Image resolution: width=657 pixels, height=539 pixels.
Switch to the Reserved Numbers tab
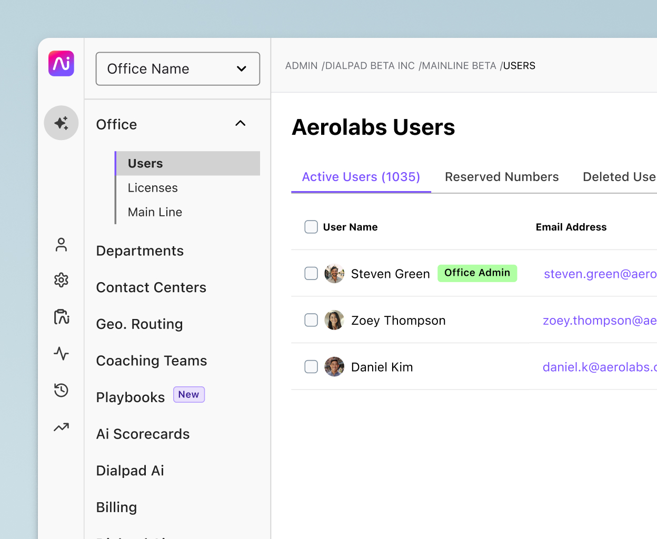pos(502,177)
